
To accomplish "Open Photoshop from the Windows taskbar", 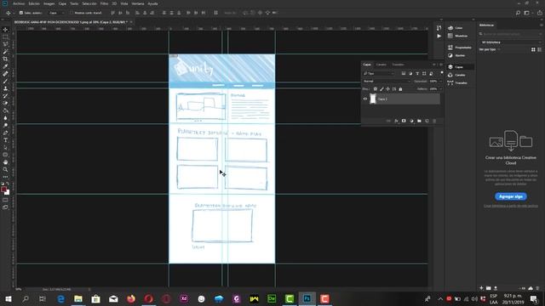I will tap(307, 298).
